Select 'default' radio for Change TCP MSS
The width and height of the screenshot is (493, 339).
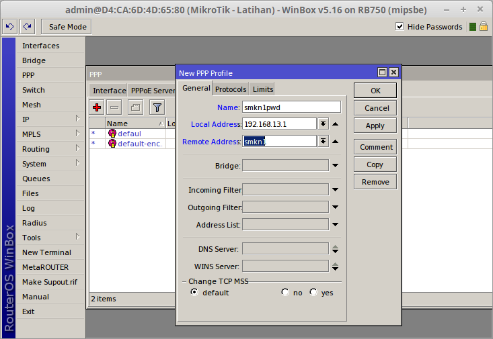pyautogui.click(x=194, y=292)
